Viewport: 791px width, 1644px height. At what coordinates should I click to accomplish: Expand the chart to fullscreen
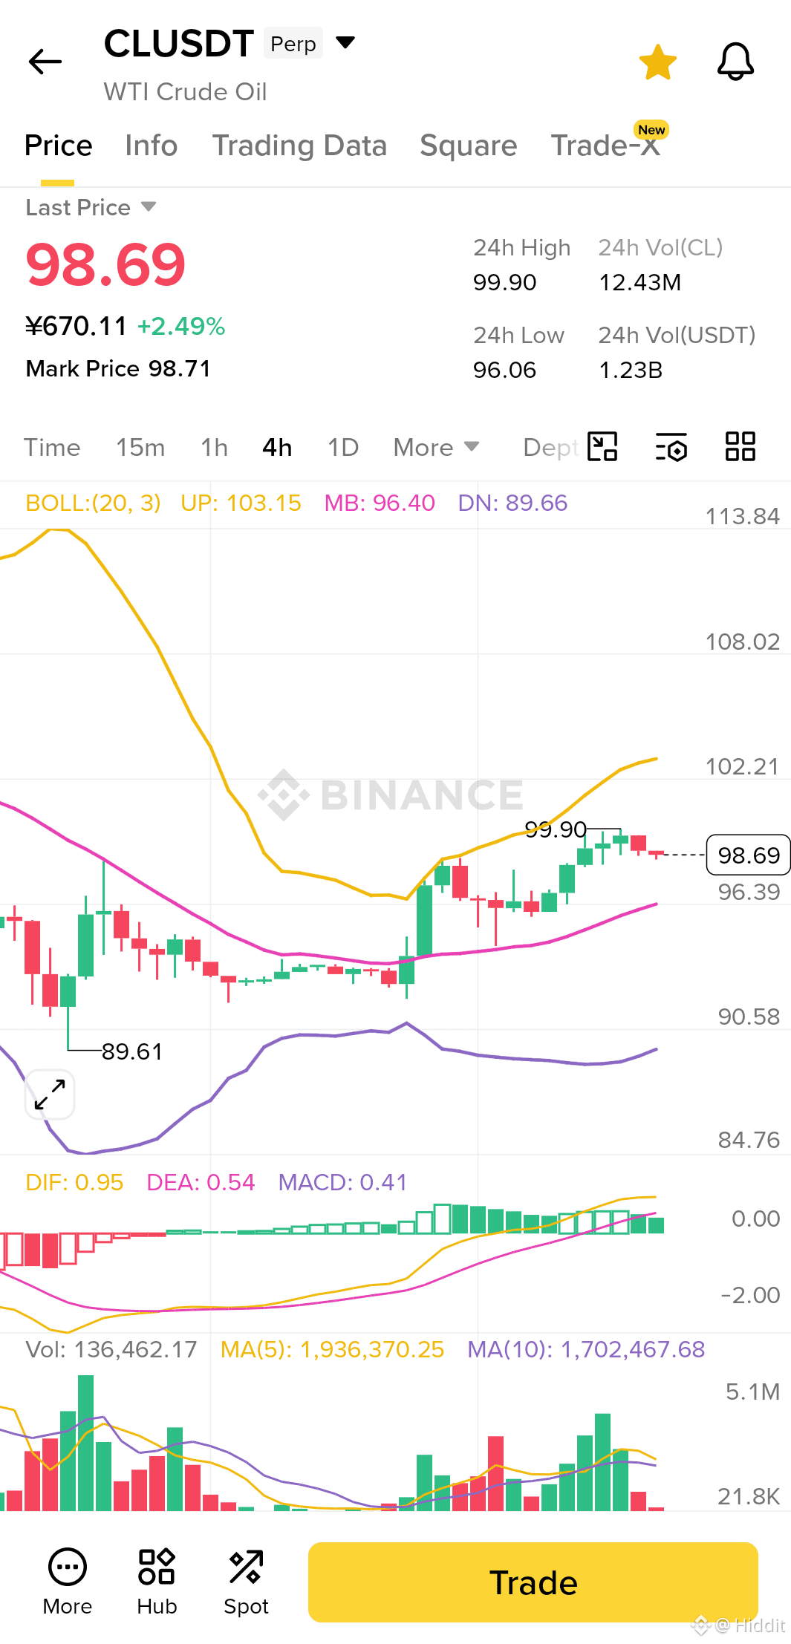coord(50,1095)
